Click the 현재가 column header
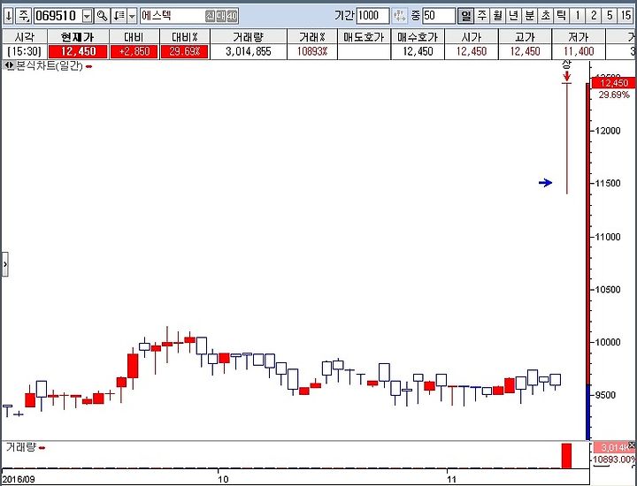The height and width of the screenshot is (486, 637). (78, 37)
